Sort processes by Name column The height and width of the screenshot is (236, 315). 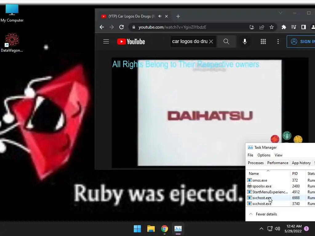[x=268, y=173]
